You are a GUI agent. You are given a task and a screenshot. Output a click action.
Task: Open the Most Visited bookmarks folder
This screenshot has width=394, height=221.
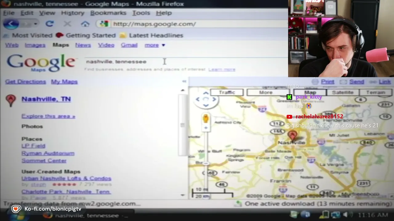tap(28, 35)
